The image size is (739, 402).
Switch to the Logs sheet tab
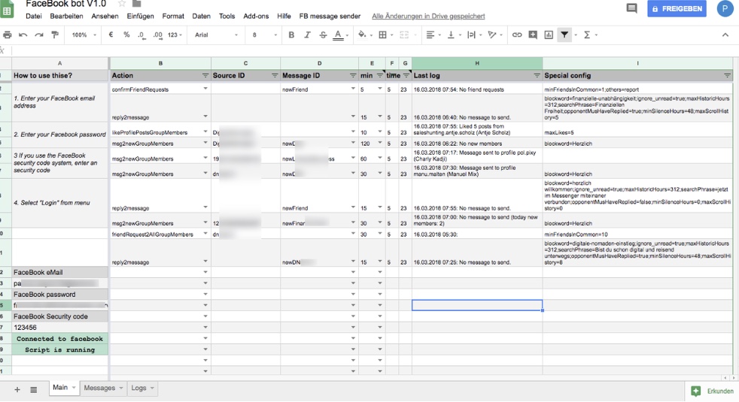(x=142, y=388)
